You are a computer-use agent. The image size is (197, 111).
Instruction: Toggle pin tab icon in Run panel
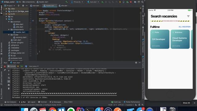pyautogui.click(x=5, y=70)
